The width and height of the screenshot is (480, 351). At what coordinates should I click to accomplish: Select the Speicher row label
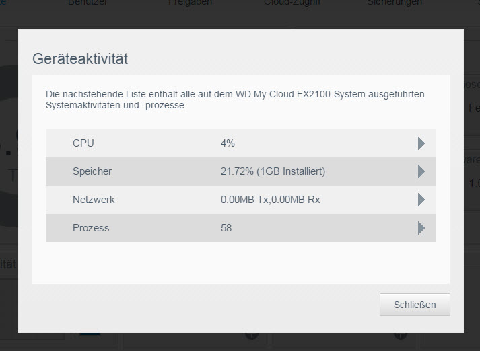coord(92,171)
